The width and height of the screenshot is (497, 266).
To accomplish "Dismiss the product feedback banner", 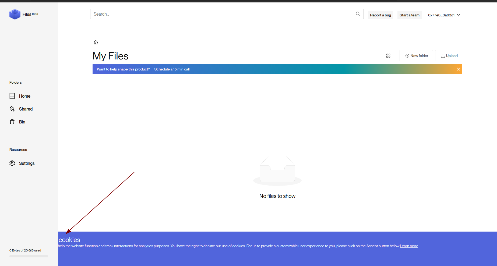I will coord(458,69).
